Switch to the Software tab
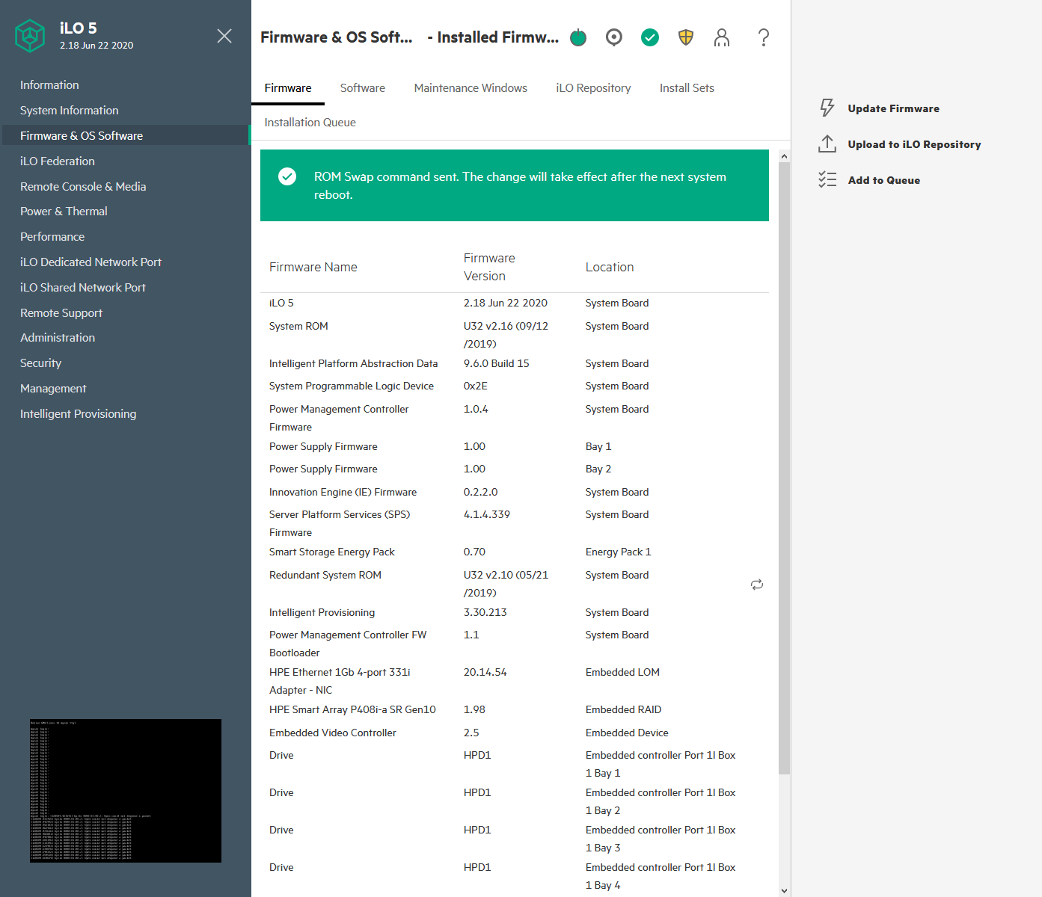Viewport: 1042px width, 897px height. (x=363, y=88)
